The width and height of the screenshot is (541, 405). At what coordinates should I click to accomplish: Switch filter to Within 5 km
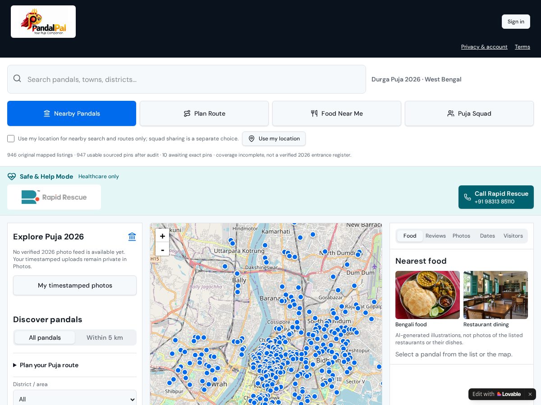105,337
